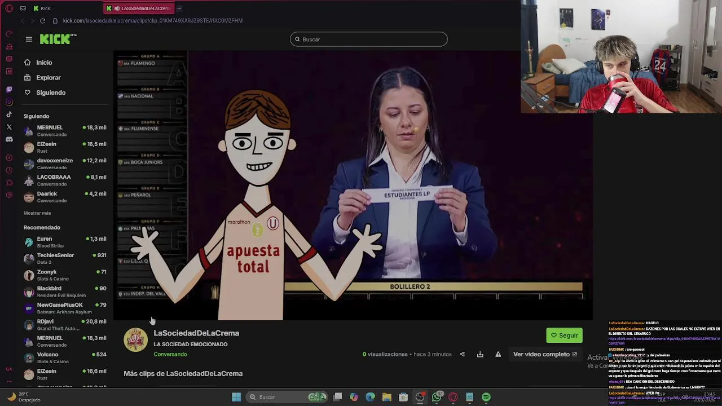
Task: Open File Explorer from taskbar
Action: [x=387, y=397]
